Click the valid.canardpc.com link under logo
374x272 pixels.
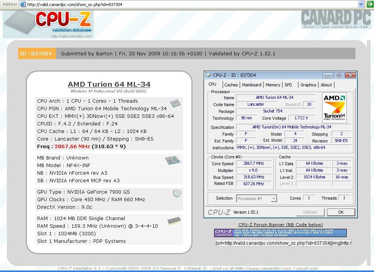(x=72, y=36)
